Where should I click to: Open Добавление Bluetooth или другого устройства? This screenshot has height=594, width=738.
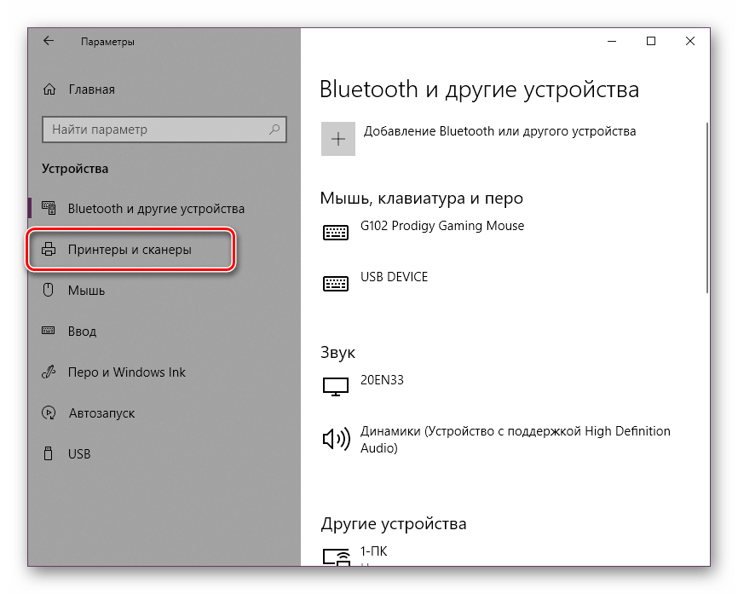point(499,132)
